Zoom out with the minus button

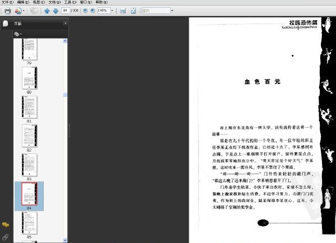(x=85, y=10)
